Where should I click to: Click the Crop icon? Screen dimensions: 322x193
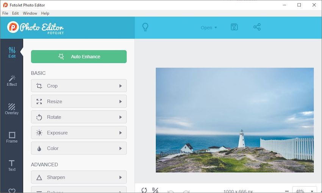tap(39, 86)
